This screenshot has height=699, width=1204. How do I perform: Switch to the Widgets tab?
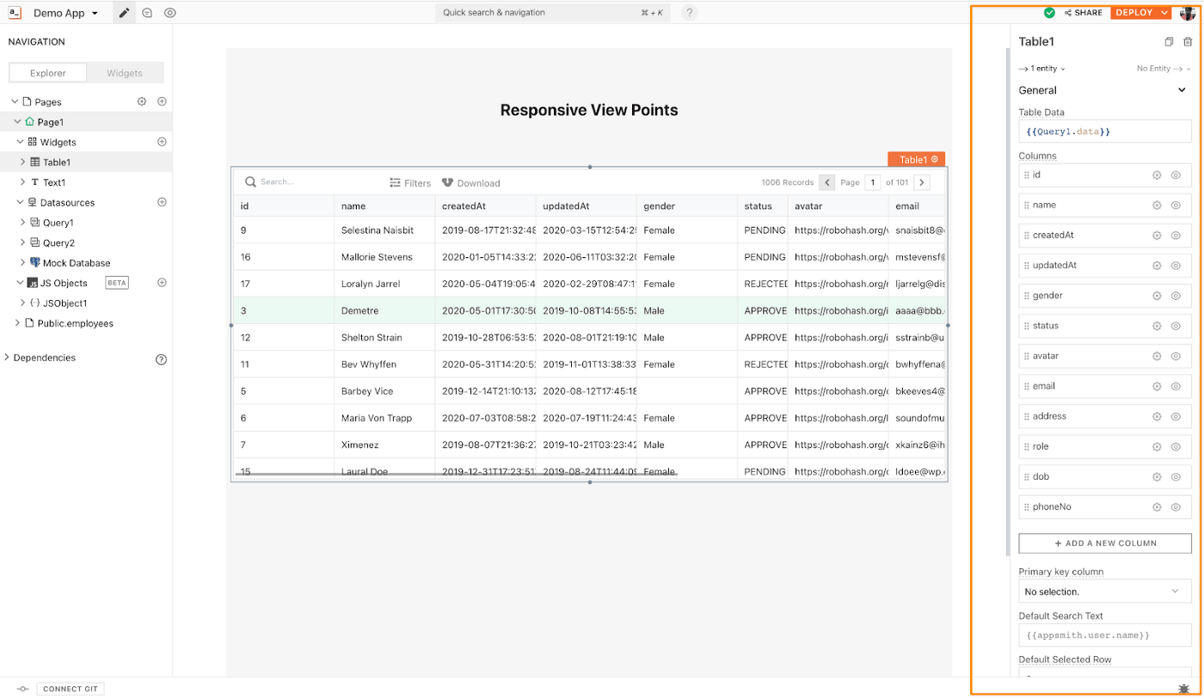125,73
